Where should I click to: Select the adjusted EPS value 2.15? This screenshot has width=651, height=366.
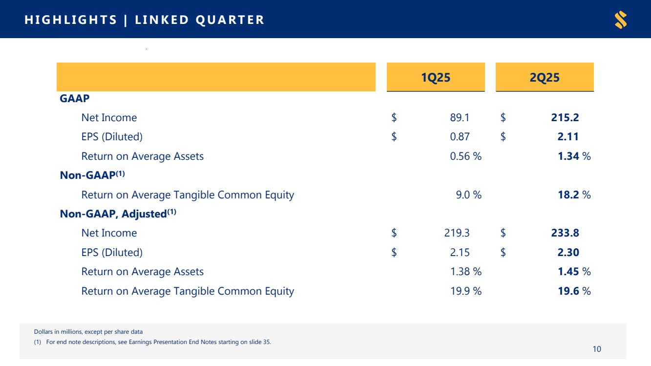pyautogui.click(x=460, y=253)
